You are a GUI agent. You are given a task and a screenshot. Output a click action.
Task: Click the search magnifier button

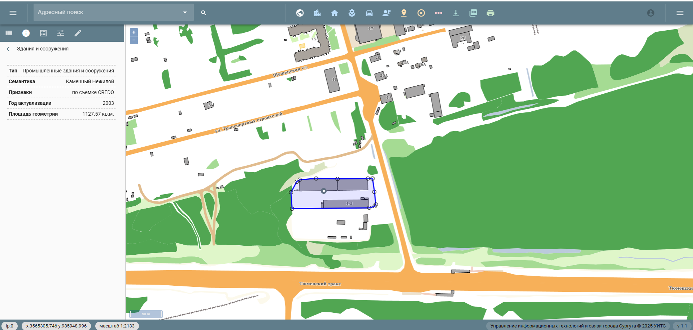[204, 13]
